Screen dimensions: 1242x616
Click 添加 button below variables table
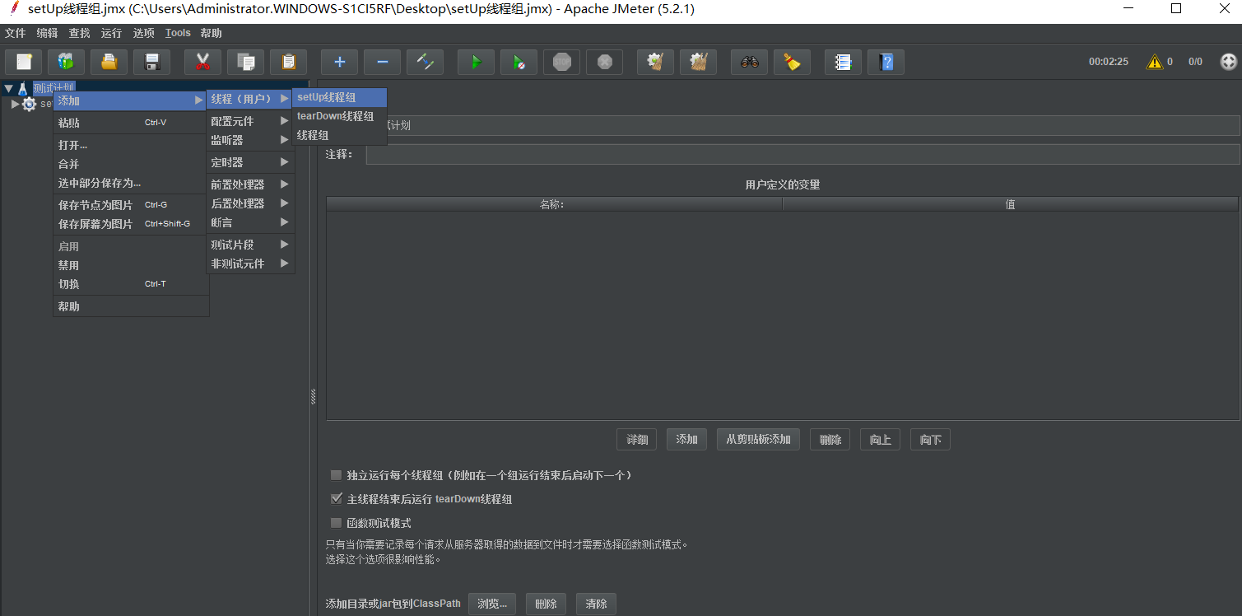click(x=686, y=440)
